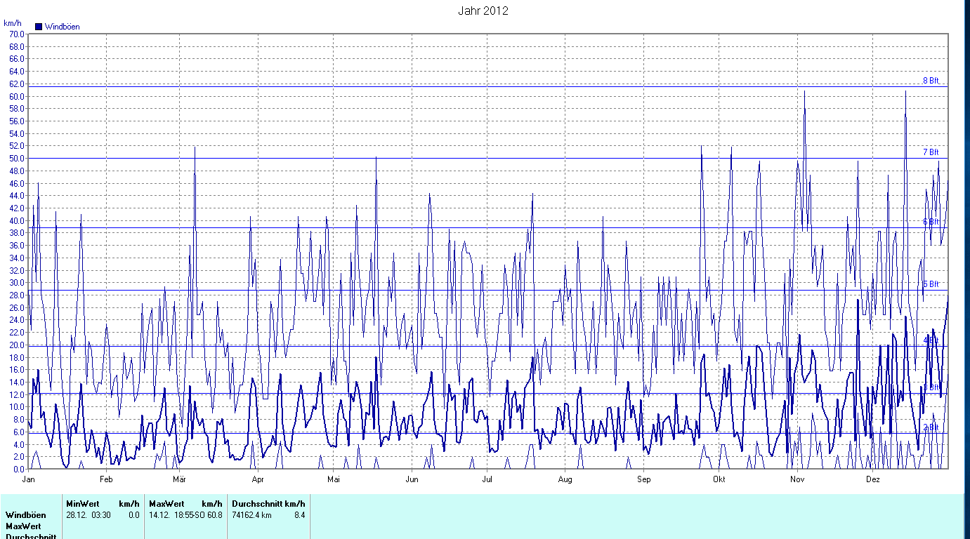
Task: Click the 20.0 y-axis label
Action: click(17, 345)
